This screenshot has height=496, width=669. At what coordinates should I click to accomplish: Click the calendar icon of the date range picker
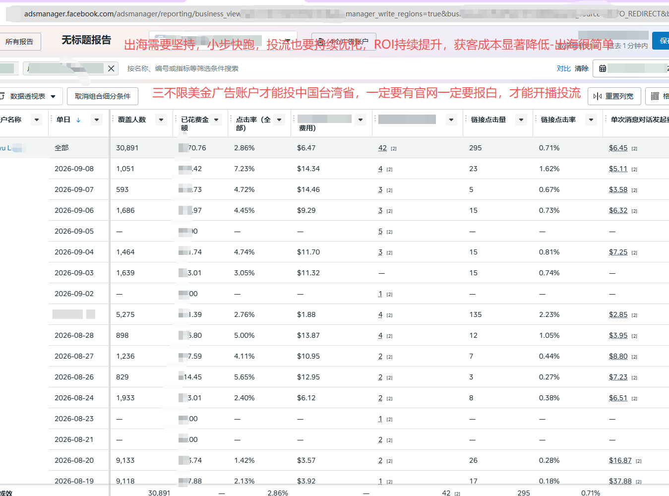[603, 68]
